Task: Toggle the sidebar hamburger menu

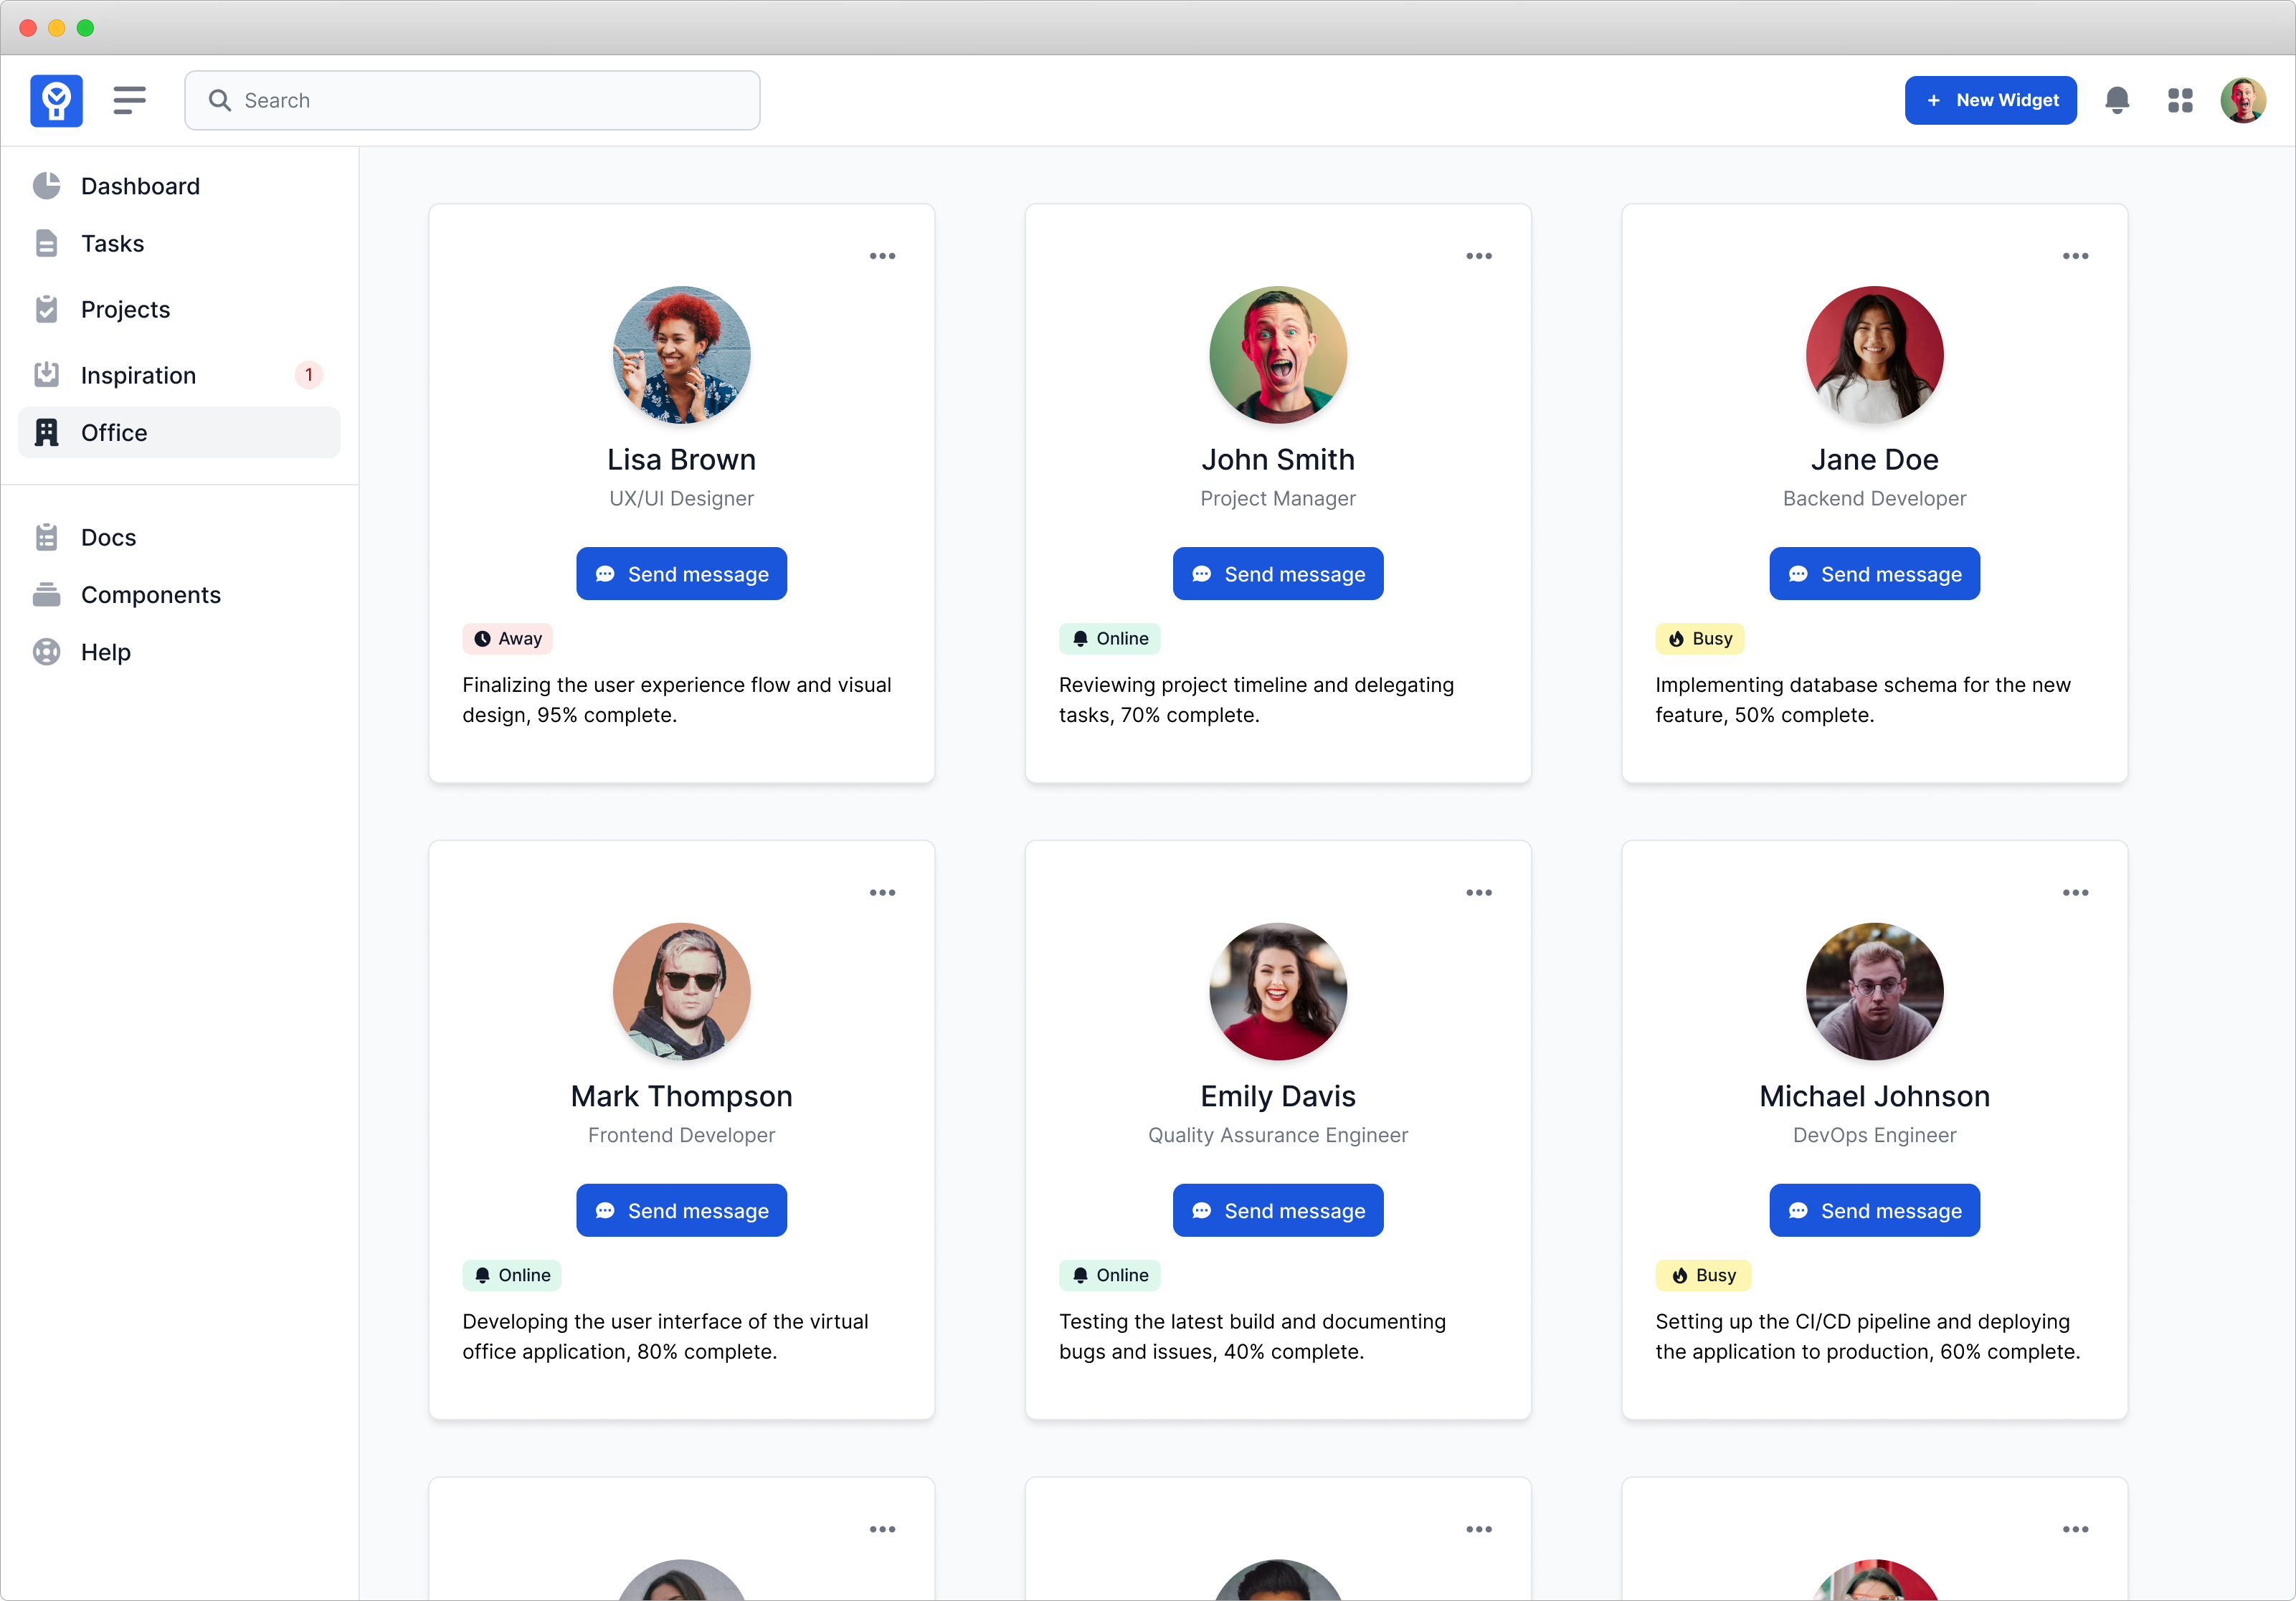Action: (129, 100)
